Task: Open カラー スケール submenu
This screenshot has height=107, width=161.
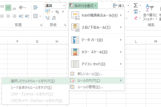Action: click(97, 52)
